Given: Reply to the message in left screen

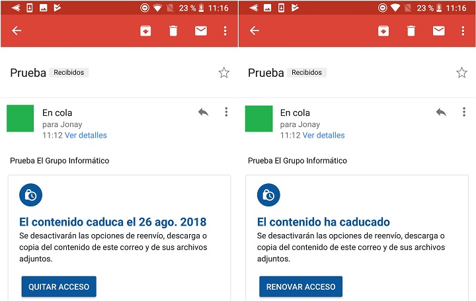Looking at the screenshot, I should pos(203,112).
